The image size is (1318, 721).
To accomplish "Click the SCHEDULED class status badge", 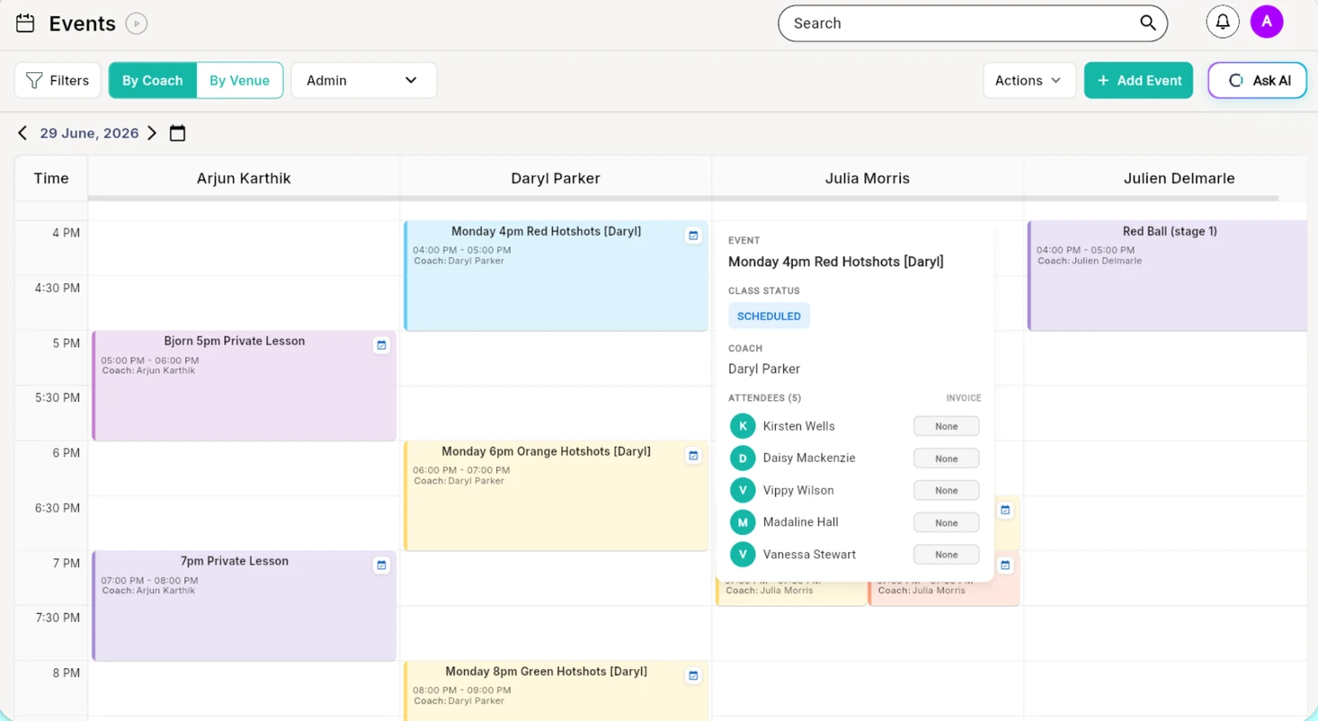I will pos(769,316).
